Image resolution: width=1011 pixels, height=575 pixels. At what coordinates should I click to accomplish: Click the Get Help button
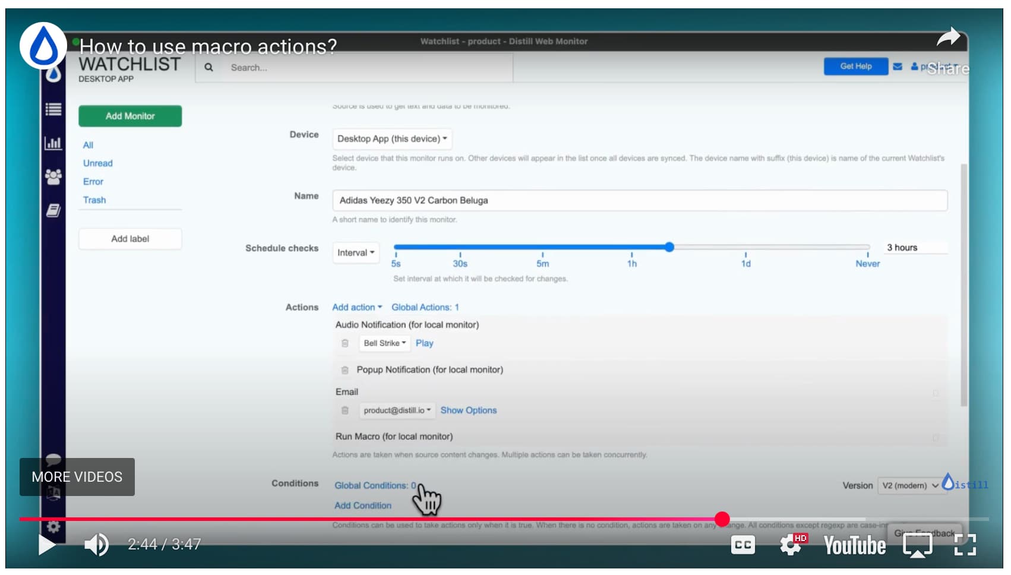click(x=856, y=67)
